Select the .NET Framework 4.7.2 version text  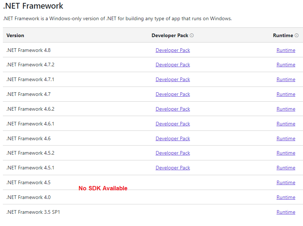[30, 65]
